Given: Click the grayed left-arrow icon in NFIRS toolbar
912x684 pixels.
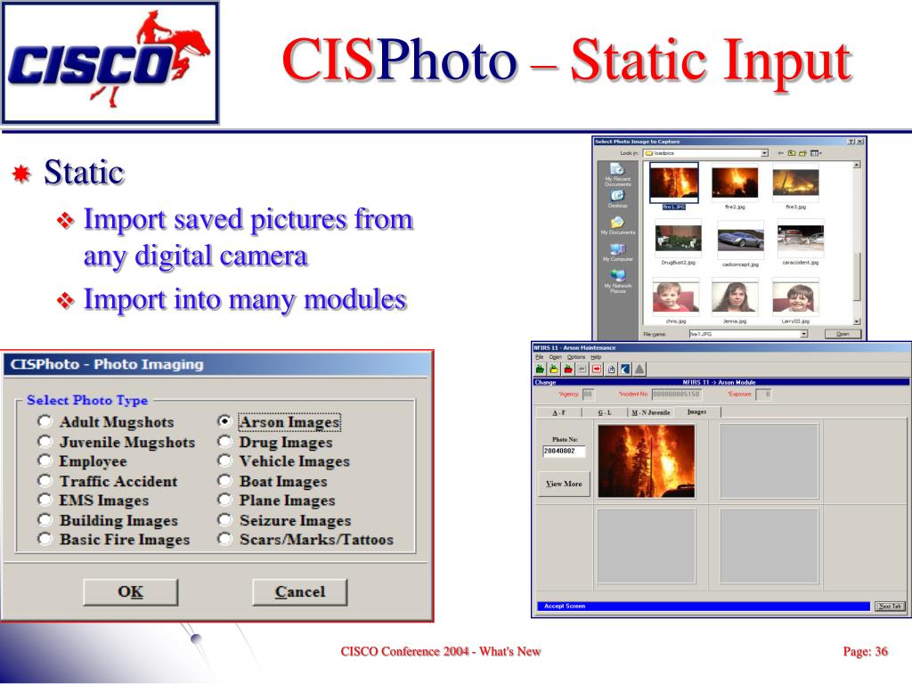Looking at the screenshot, I should [x=582, y=369].
